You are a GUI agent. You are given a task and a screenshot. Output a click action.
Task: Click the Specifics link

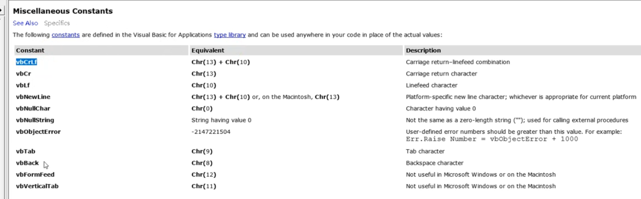57,23
